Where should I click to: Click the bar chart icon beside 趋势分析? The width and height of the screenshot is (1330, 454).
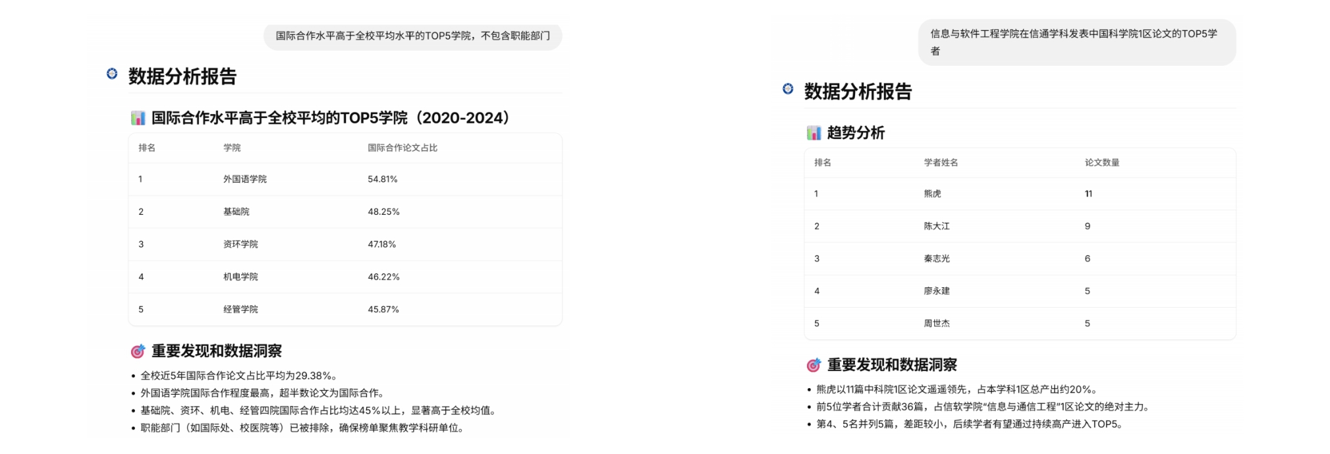coord(814,133)
